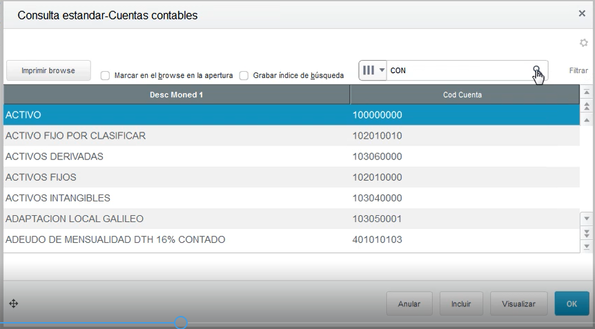The width and height of the screenshot is (595, 329).
Task: Click account code 102010000
Action: 377,177
